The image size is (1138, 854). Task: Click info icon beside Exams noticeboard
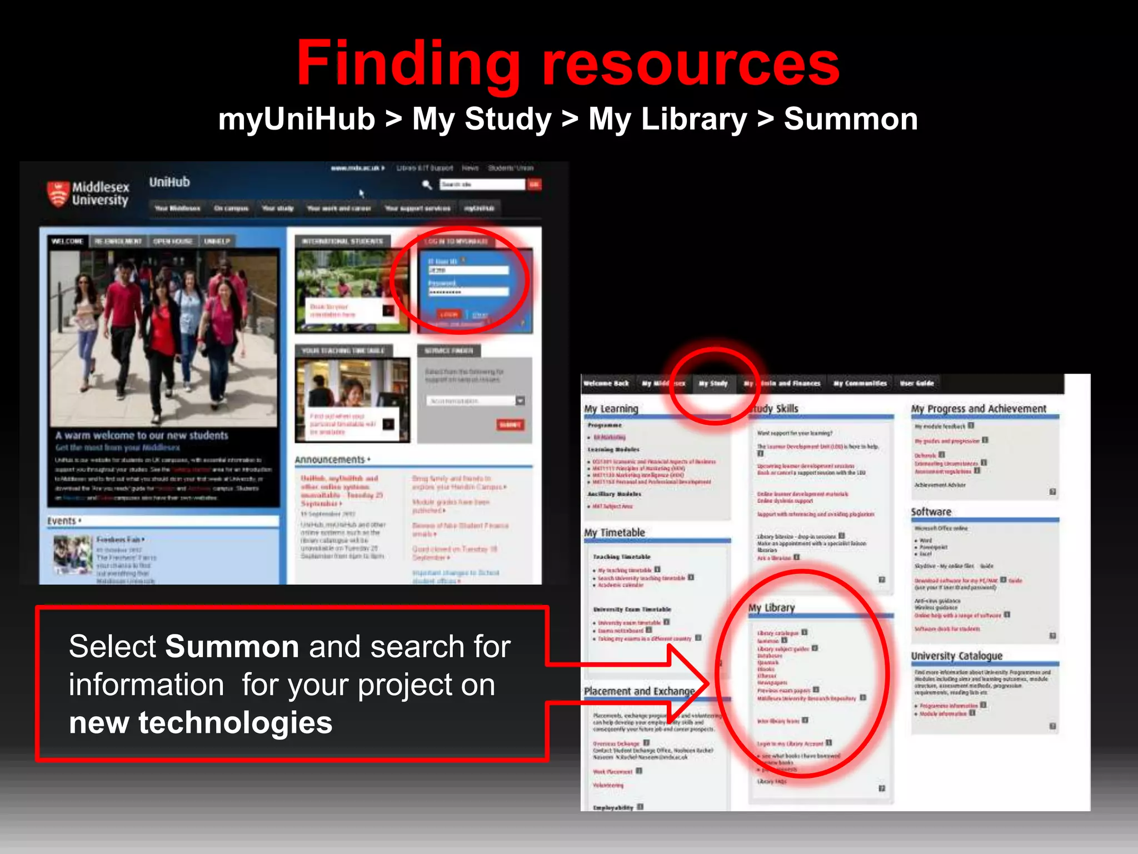point(648,630)
